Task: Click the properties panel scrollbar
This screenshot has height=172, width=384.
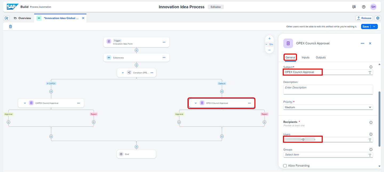Action: [379, 119]
